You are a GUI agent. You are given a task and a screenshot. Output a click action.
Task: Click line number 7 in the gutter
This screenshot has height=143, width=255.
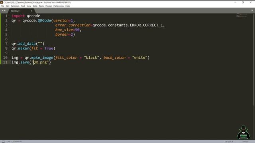coord(6,44)
